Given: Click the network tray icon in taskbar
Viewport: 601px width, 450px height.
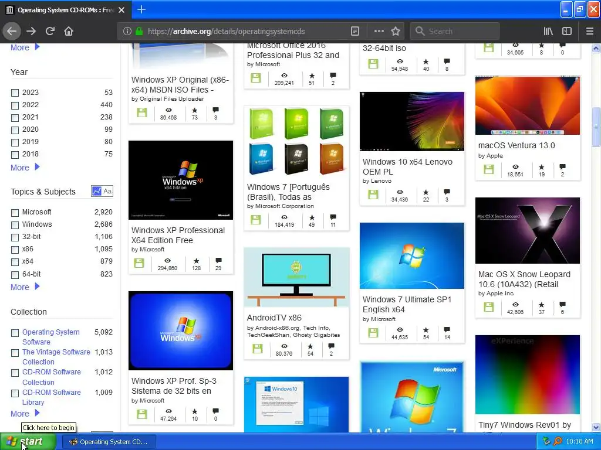Looking at the screenshot, I should (x=546, y=441).
